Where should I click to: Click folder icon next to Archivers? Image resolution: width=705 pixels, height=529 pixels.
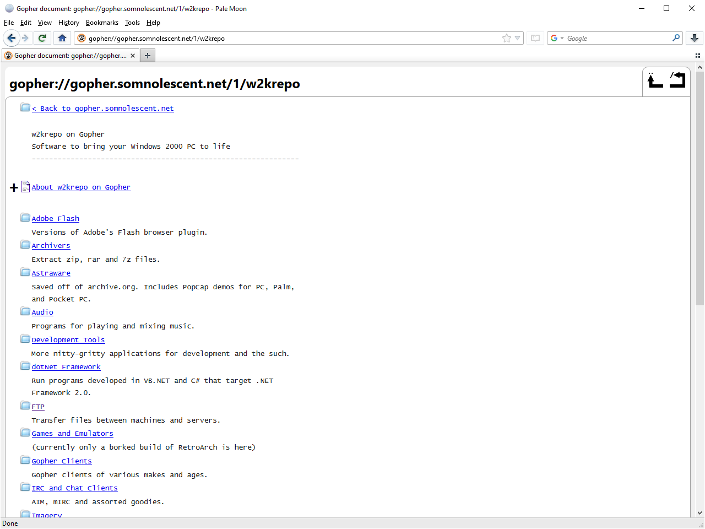pyautogui.click(x=25, y=244)
